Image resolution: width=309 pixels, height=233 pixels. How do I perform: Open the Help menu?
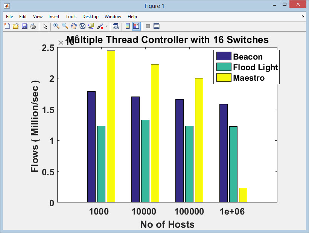pyautogui.click(x=132, y=17)
